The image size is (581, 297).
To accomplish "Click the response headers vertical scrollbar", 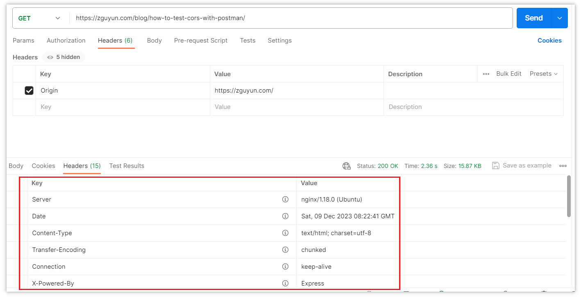I will (568, 197).
